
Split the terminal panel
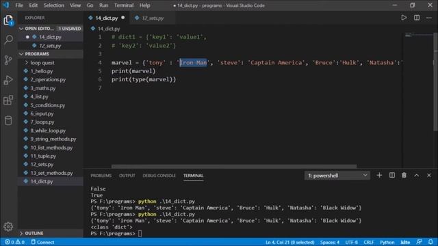coord(392,176)
